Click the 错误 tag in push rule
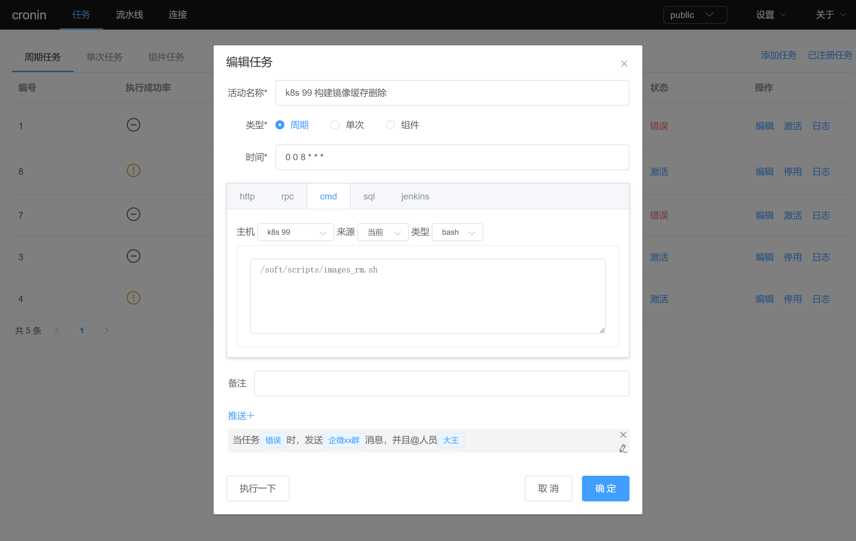The height and width of the screenshot is (541, 856). (273, 440)
